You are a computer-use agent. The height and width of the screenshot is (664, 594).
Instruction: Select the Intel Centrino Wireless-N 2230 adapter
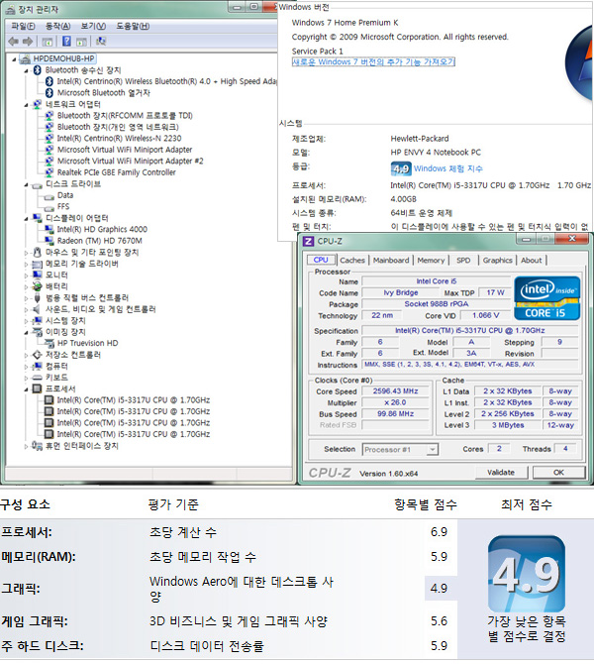coord(120,139)
